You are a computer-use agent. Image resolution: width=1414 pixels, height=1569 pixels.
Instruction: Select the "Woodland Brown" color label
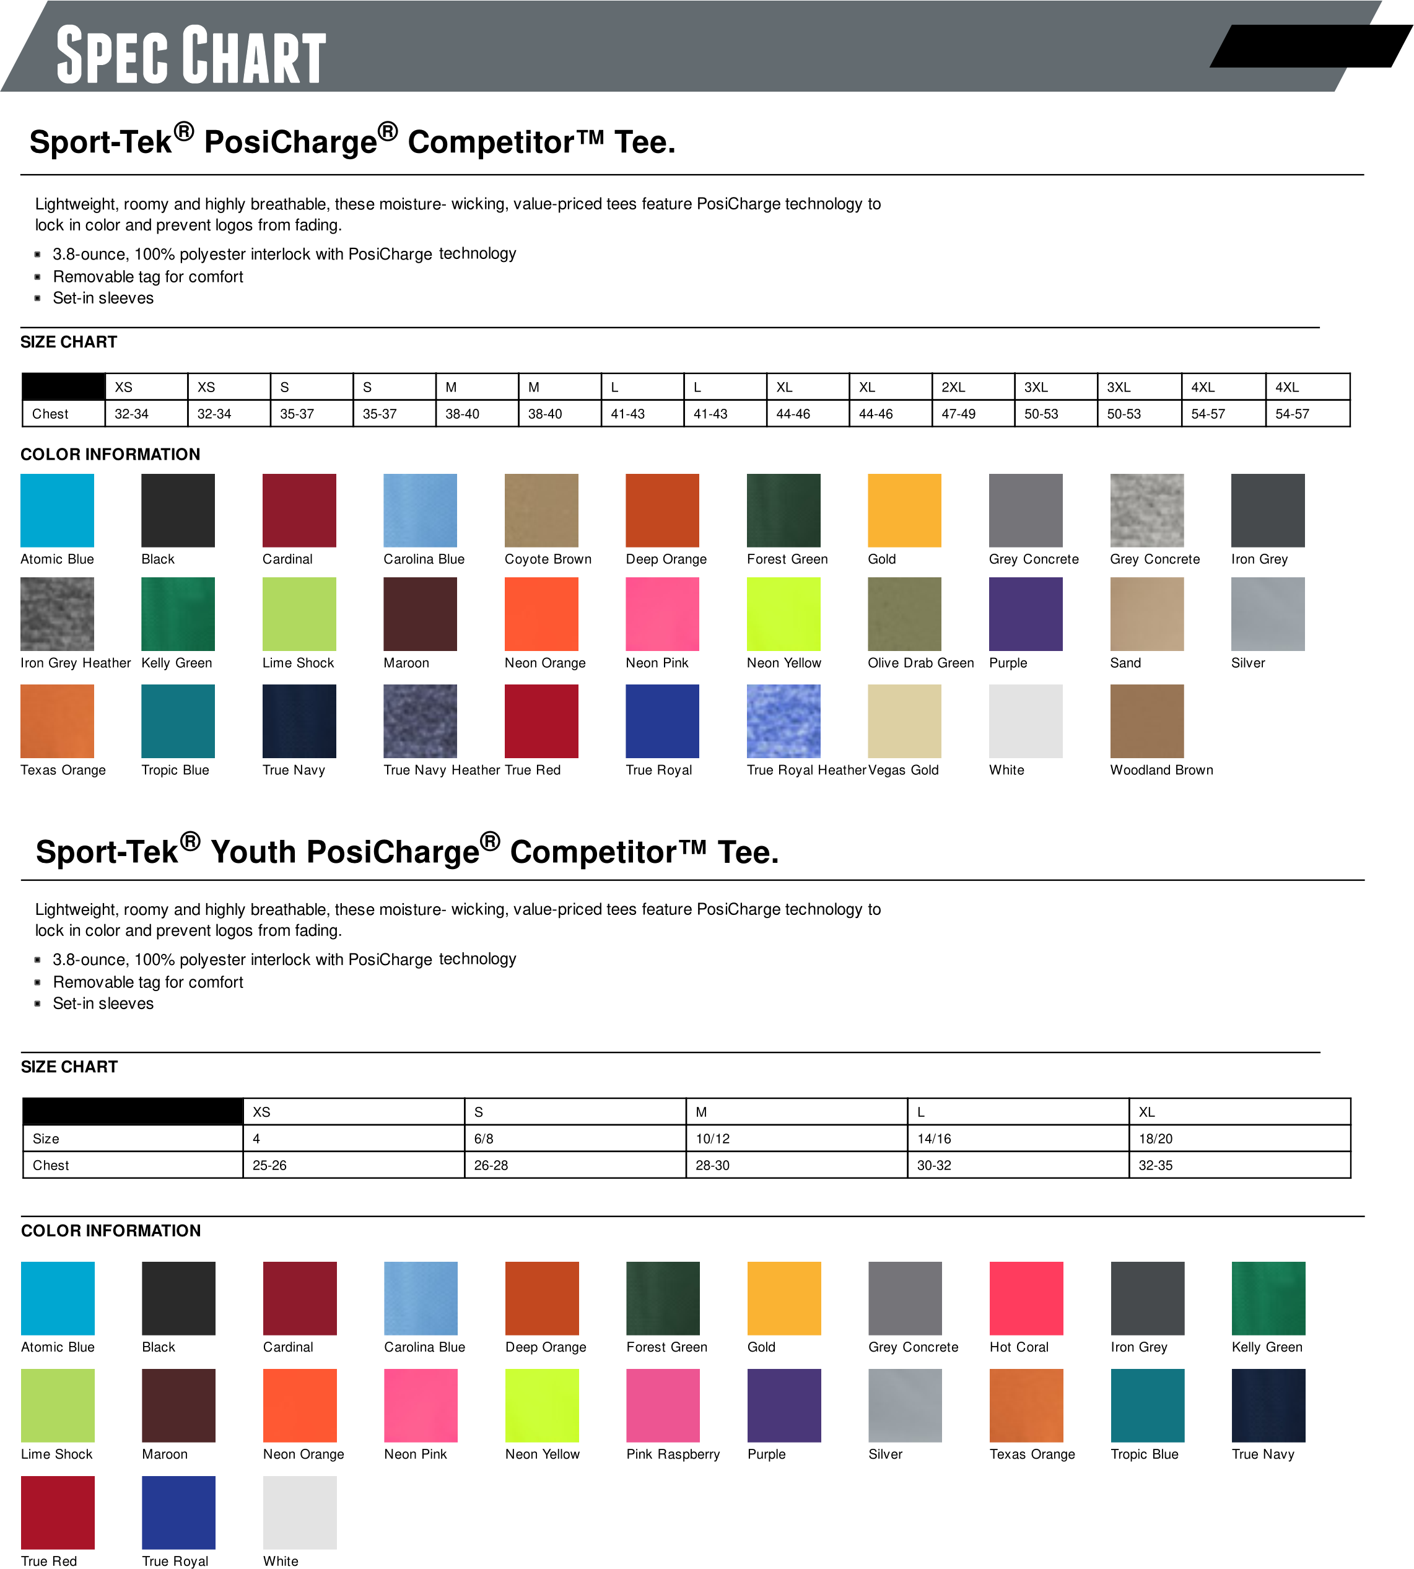click(1161, 770)
